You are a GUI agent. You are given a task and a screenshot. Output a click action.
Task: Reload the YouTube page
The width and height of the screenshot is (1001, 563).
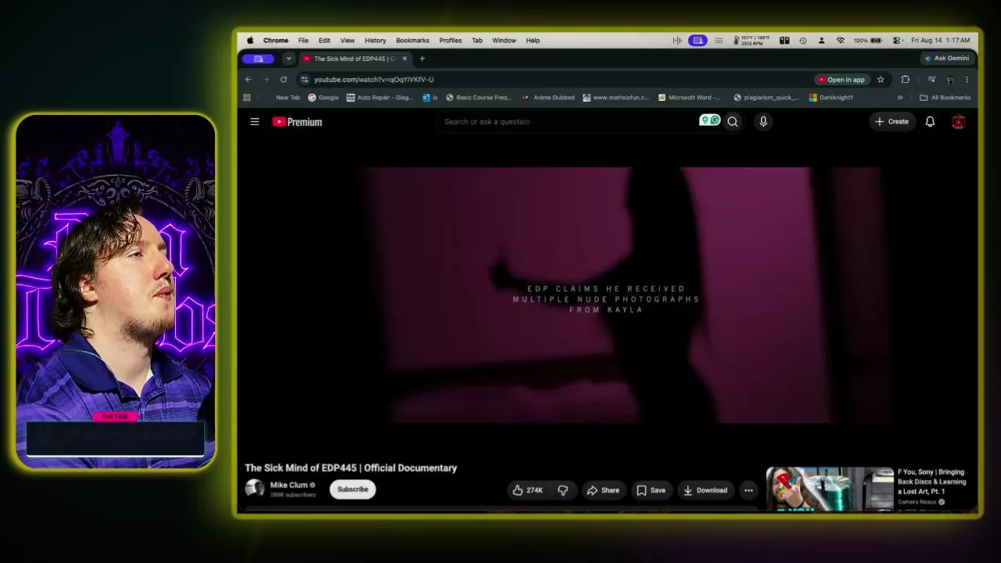[x=283, y=79]
